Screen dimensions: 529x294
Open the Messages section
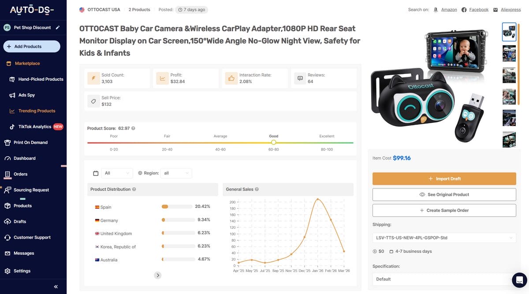[23, 253]
